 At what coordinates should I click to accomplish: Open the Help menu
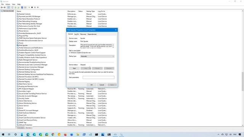[x=19, y=4]
